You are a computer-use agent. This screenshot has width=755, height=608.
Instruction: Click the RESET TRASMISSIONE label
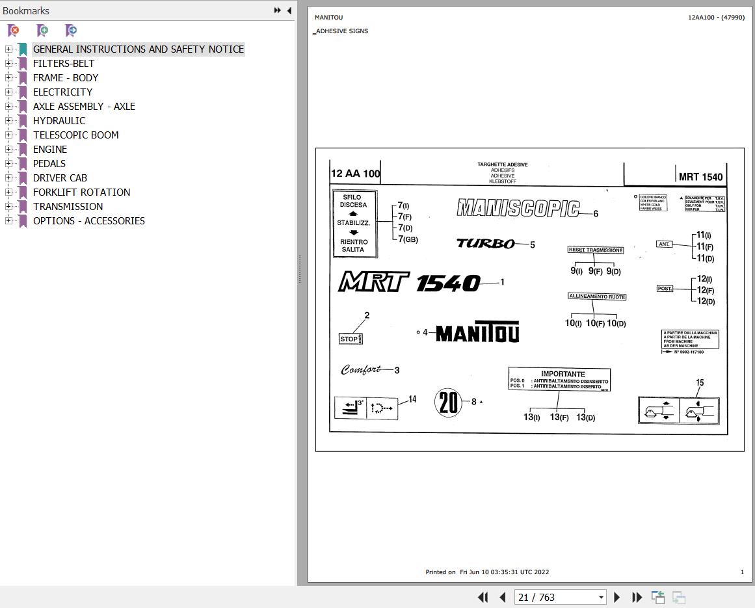click(x=596, y=250)
